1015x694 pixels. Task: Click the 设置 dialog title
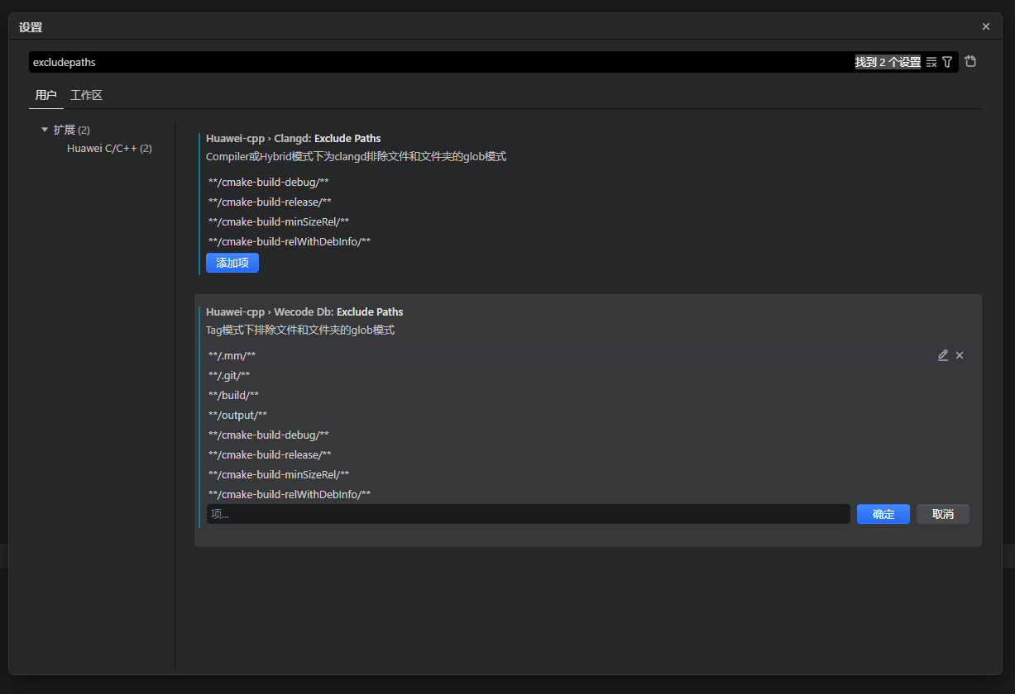point(31,27)
